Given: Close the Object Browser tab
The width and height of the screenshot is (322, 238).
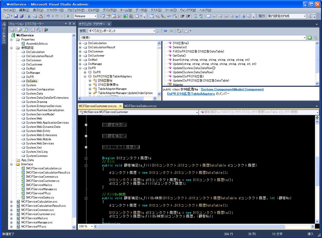Looking at the screenshot, I should click(x=109, y=24).
